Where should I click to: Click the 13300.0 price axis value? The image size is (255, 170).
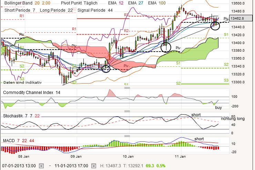click(x=238, y=82)
